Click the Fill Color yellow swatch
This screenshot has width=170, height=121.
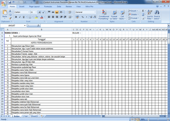tap(36, 17)
